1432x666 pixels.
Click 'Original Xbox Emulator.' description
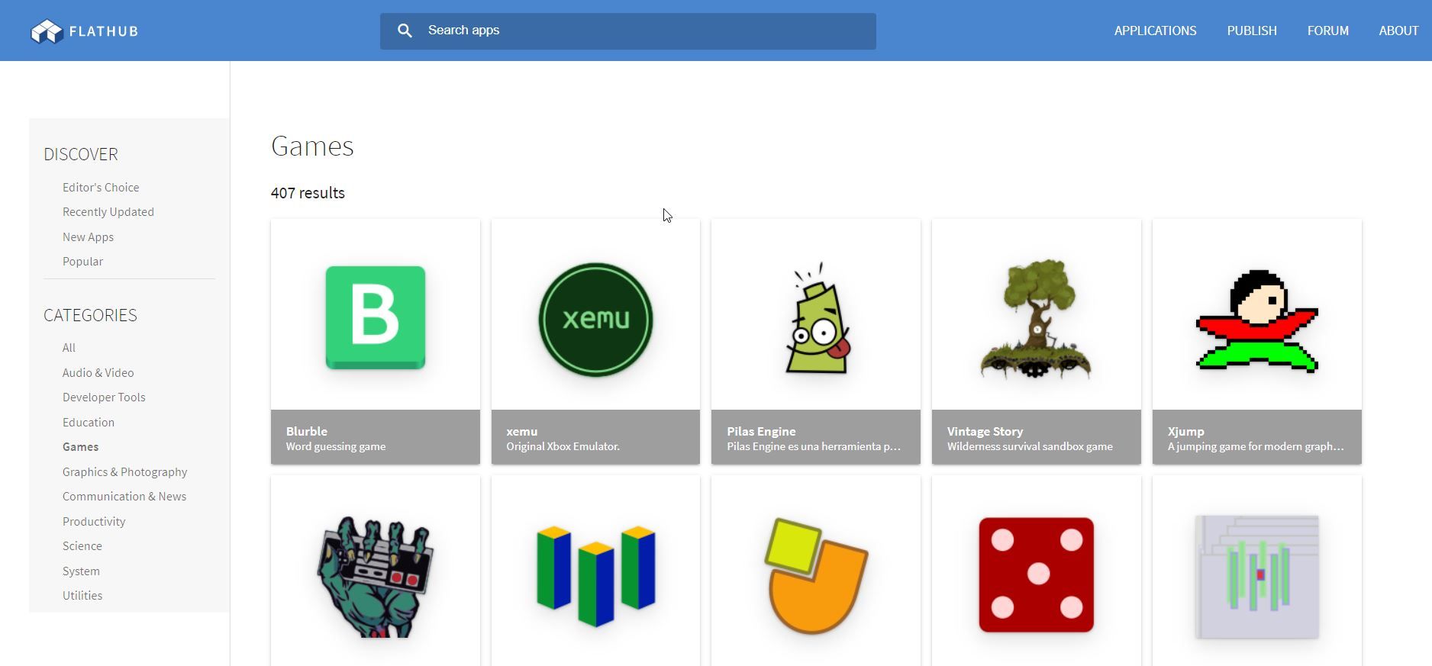pos(563,446)
